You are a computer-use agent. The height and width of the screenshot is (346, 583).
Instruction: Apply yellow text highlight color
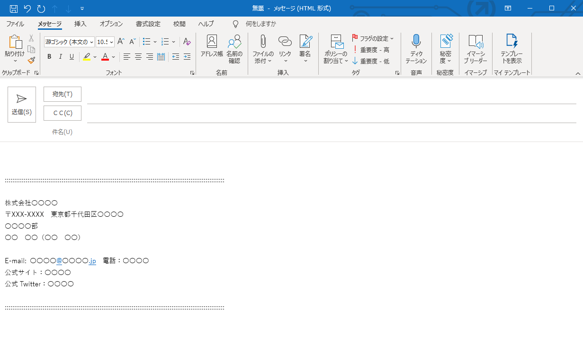pos(87,57)
